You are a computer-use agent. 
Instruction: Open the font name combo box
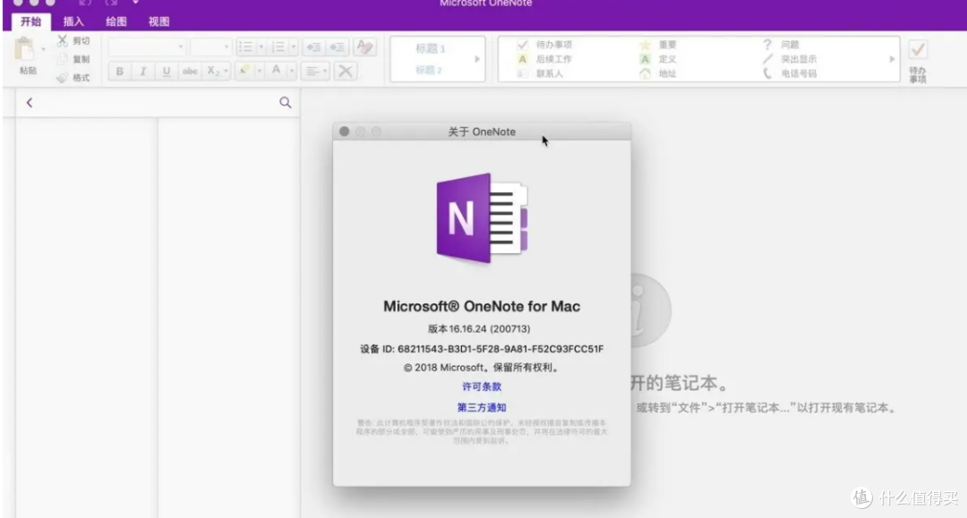(147, 47)
